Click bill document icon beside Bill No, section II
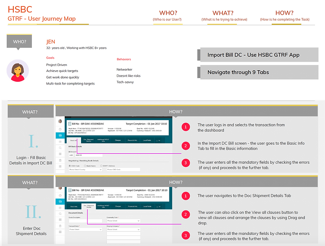 [x=70, y=190]
